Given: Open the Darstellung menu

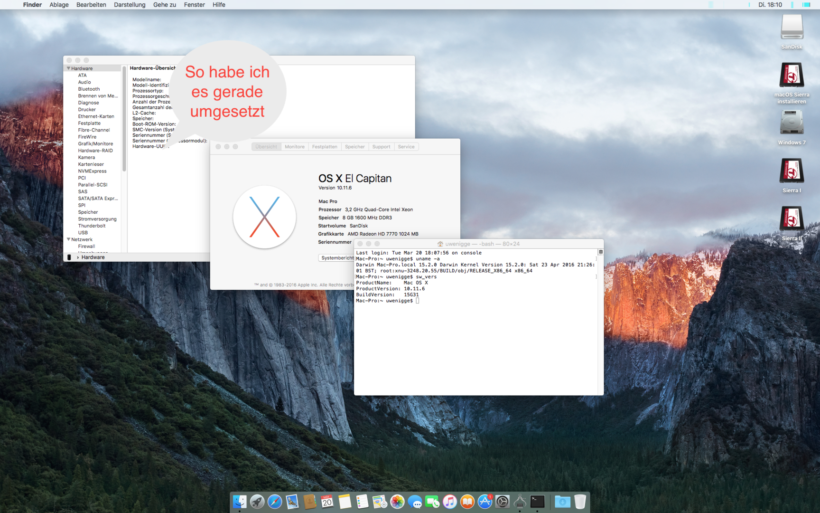Looking at the screenshot, I should pyautogui.click(x=130, y=5).
